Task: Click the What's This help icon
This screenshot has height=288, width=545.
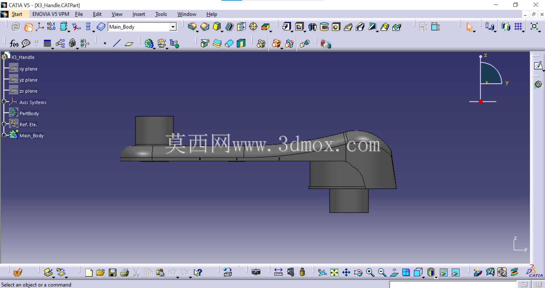Action: click(x=198, y=273)
